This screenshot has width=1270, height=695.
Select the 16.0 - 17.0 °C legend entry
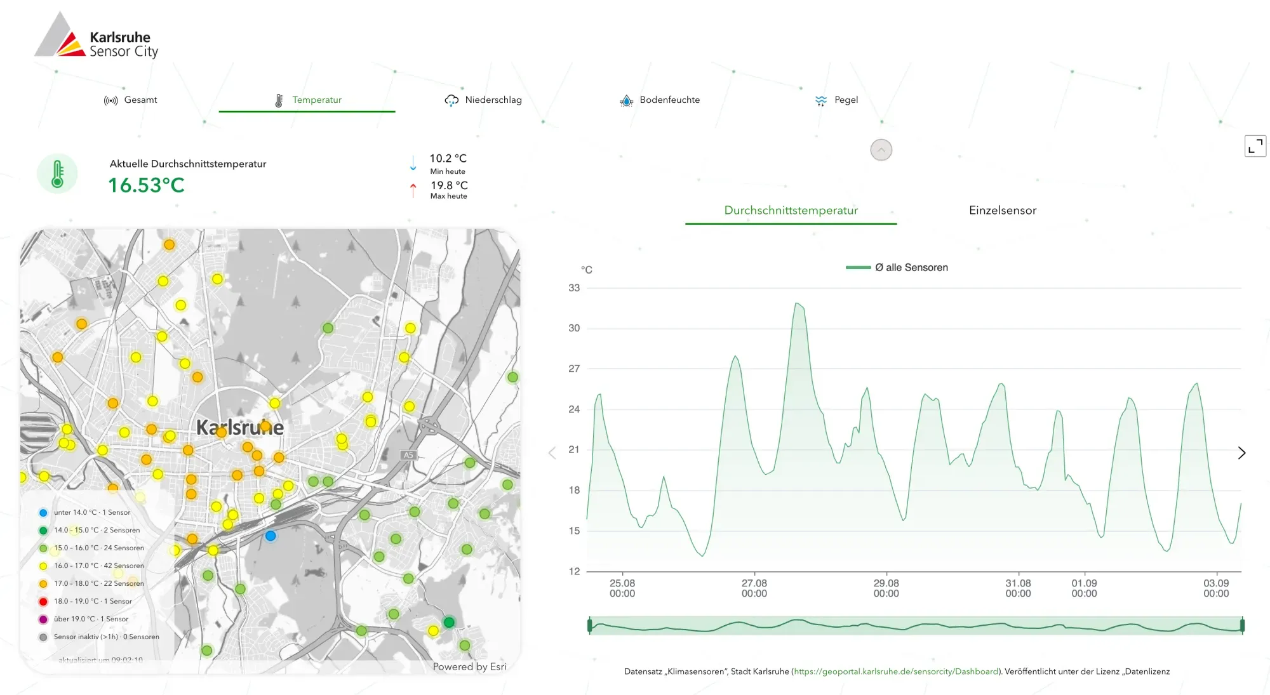point(91,566)
